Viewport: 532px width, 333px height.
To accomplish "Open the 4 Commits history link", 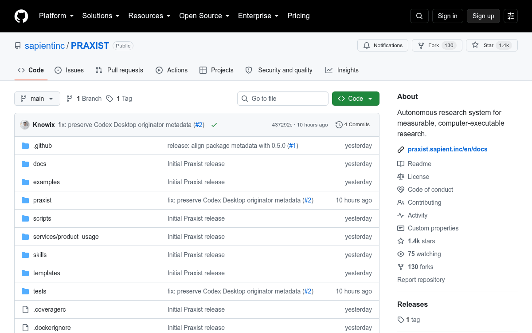I will pos(352,125).
